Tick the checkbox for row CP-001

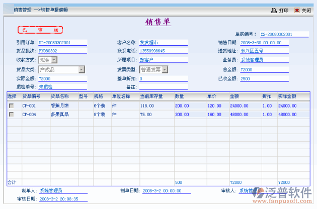11,106
